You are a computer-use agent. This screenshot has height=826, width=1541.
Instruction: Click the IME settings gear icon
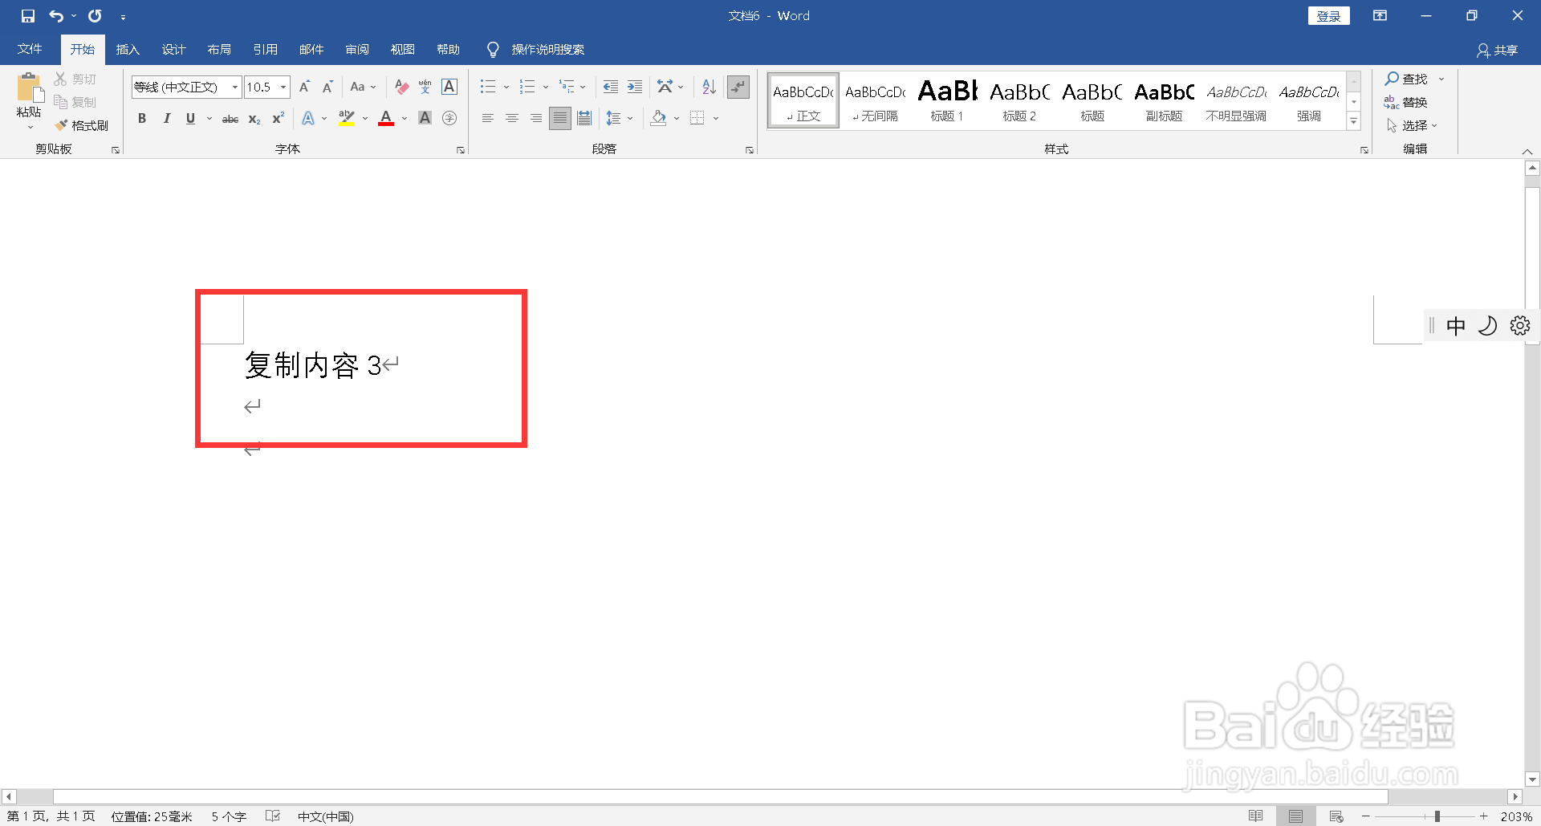(x=1520, y=325)
